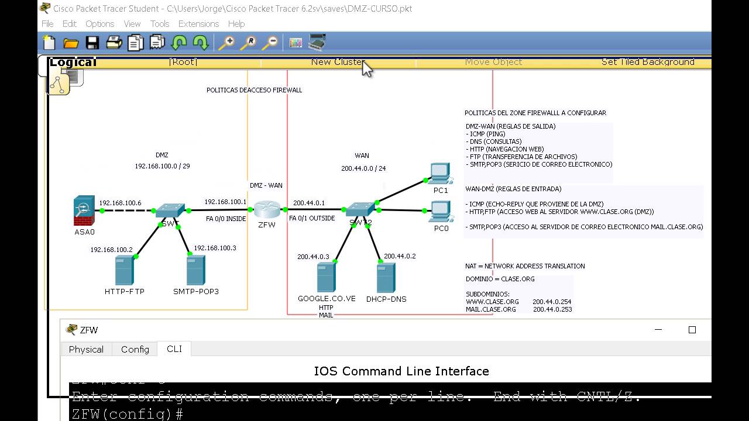Click the New file toolbar icon
749x421 pixels.
[50, 43]
